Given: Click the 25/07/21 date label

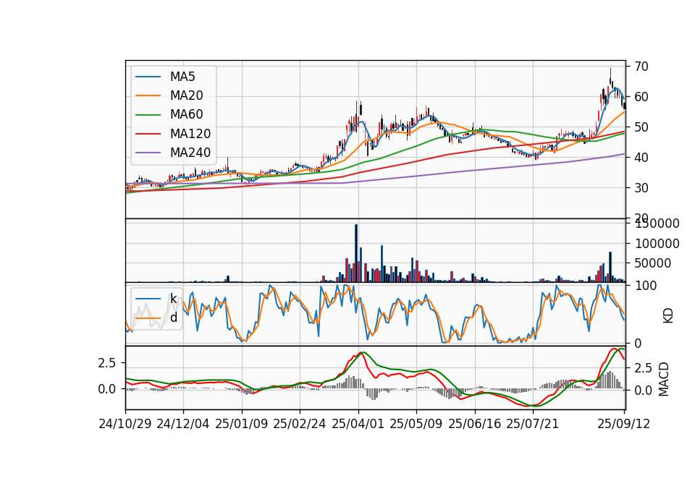Looking at the screenshot, I should 533,425.
